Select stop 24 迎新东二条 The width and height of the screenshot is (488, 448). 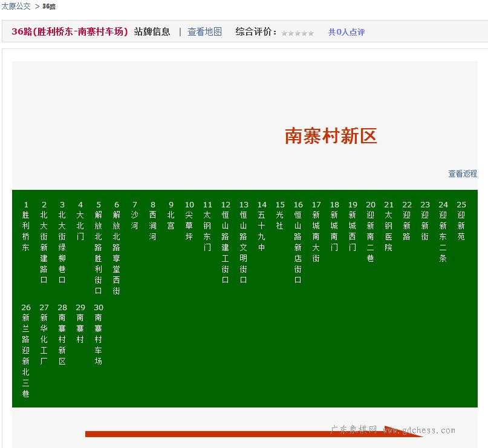pos(443,232)
